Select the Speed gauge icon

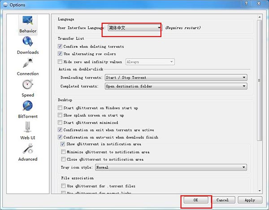click(x=28, y=84)
